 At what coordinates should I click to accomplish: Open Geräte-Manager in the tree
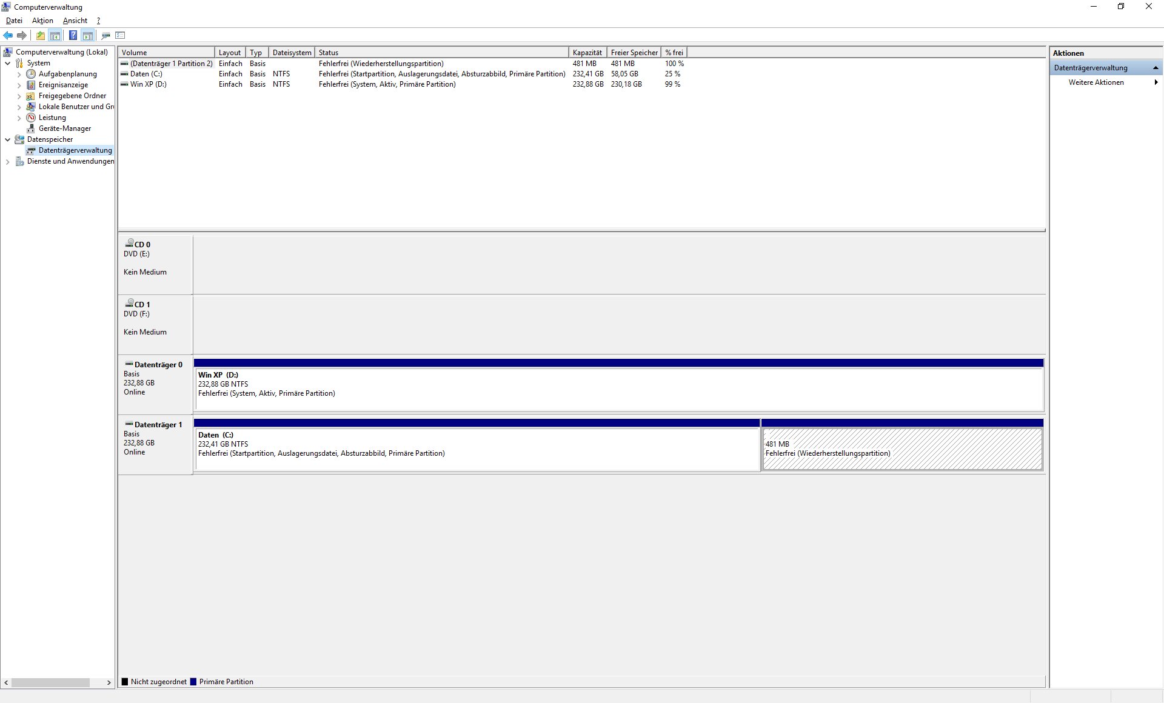(64, 128)
